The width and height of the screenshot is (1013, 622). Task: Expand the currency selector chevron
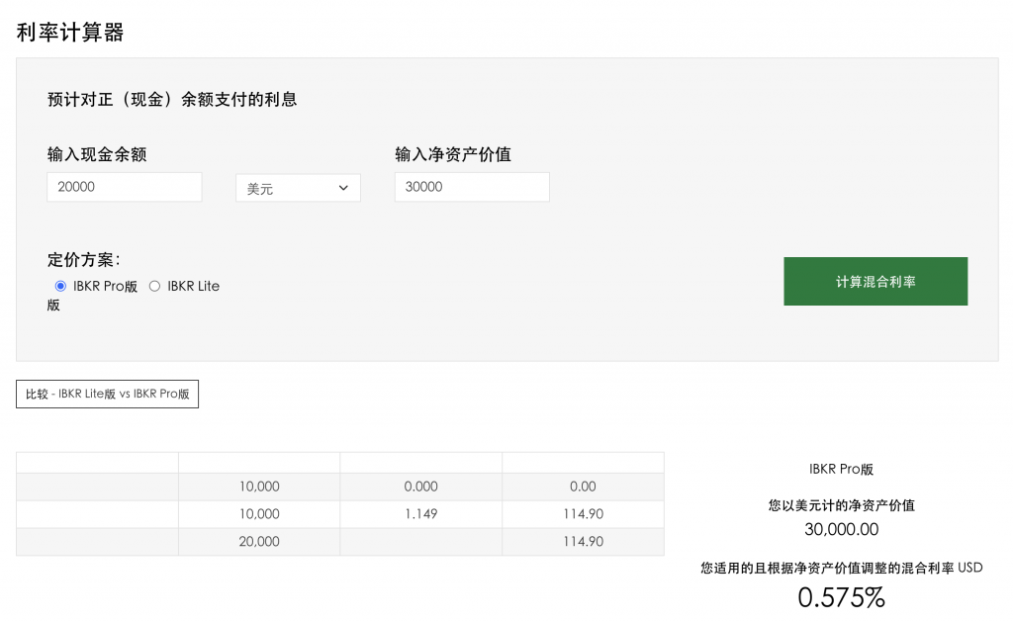click(343, 187)
